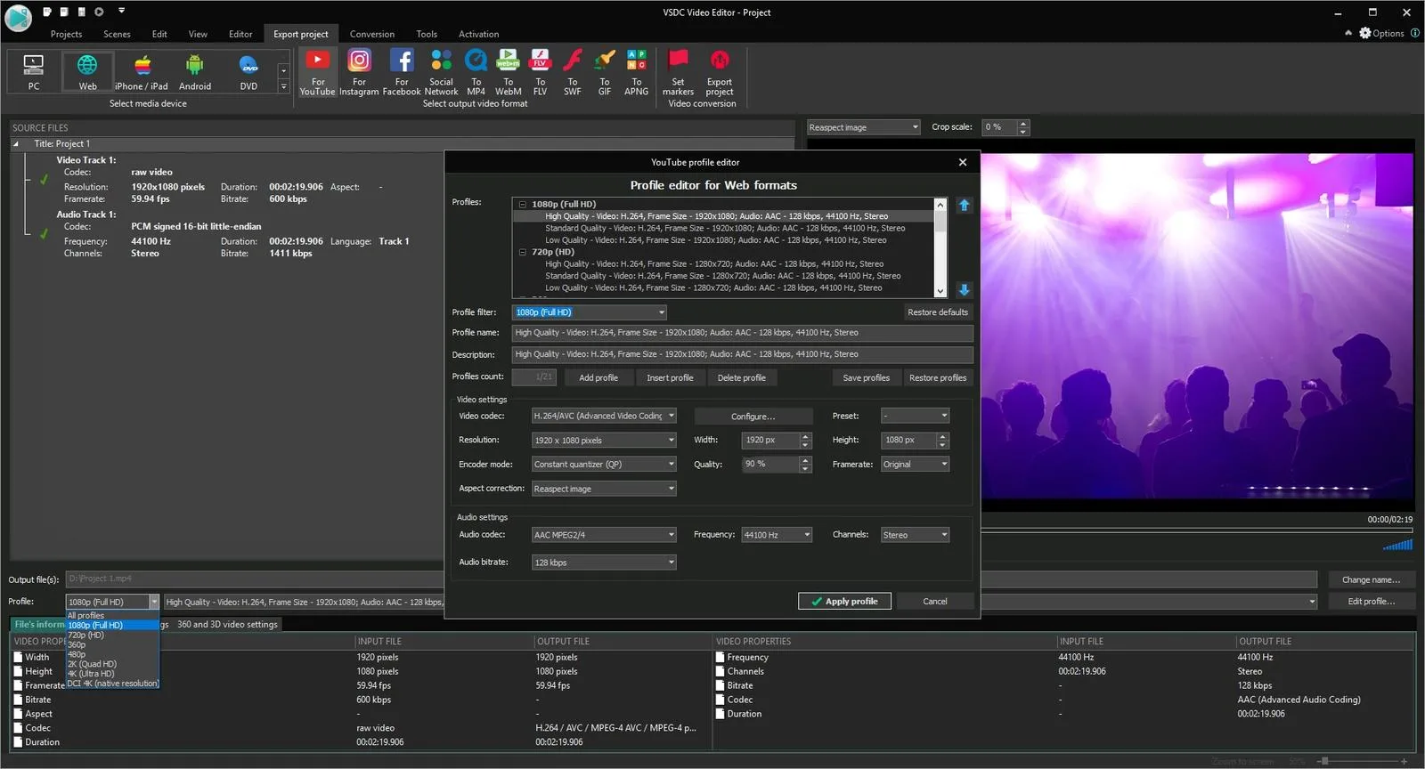This screenshot has width=1425, height=769.
Task: Expand the Audio bitrate dropdown
Action: click(x=603, y=563)
